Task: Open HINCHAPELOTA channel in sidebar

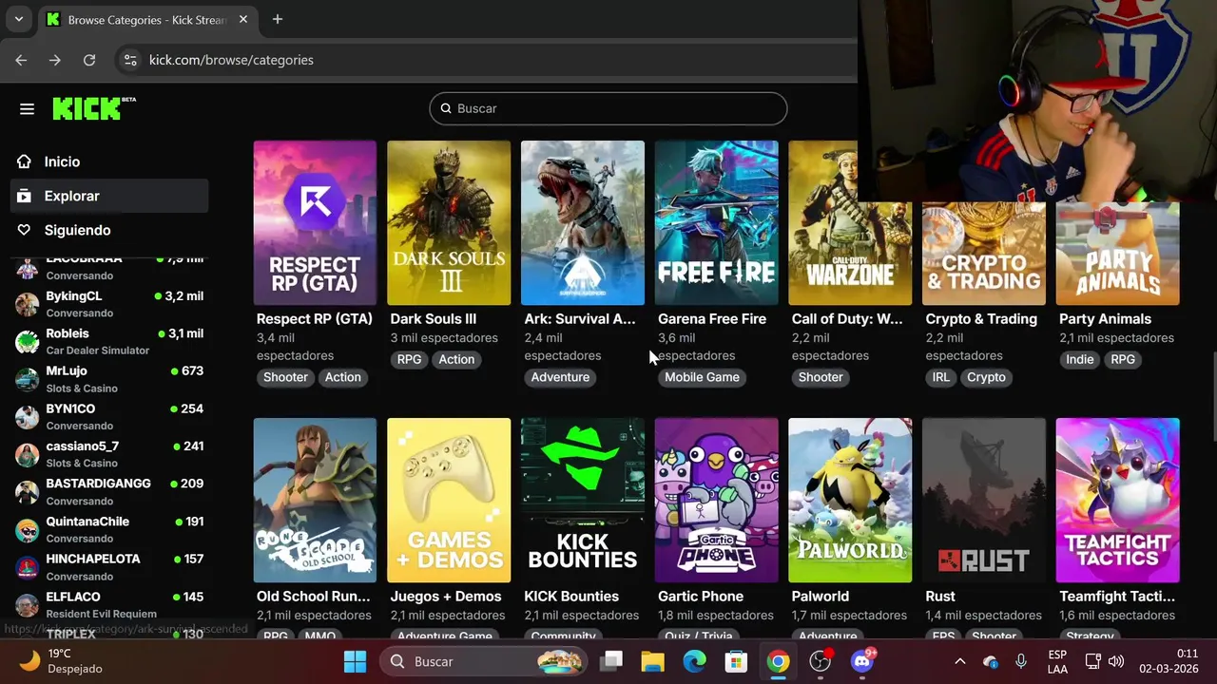Action: [109, 566]
